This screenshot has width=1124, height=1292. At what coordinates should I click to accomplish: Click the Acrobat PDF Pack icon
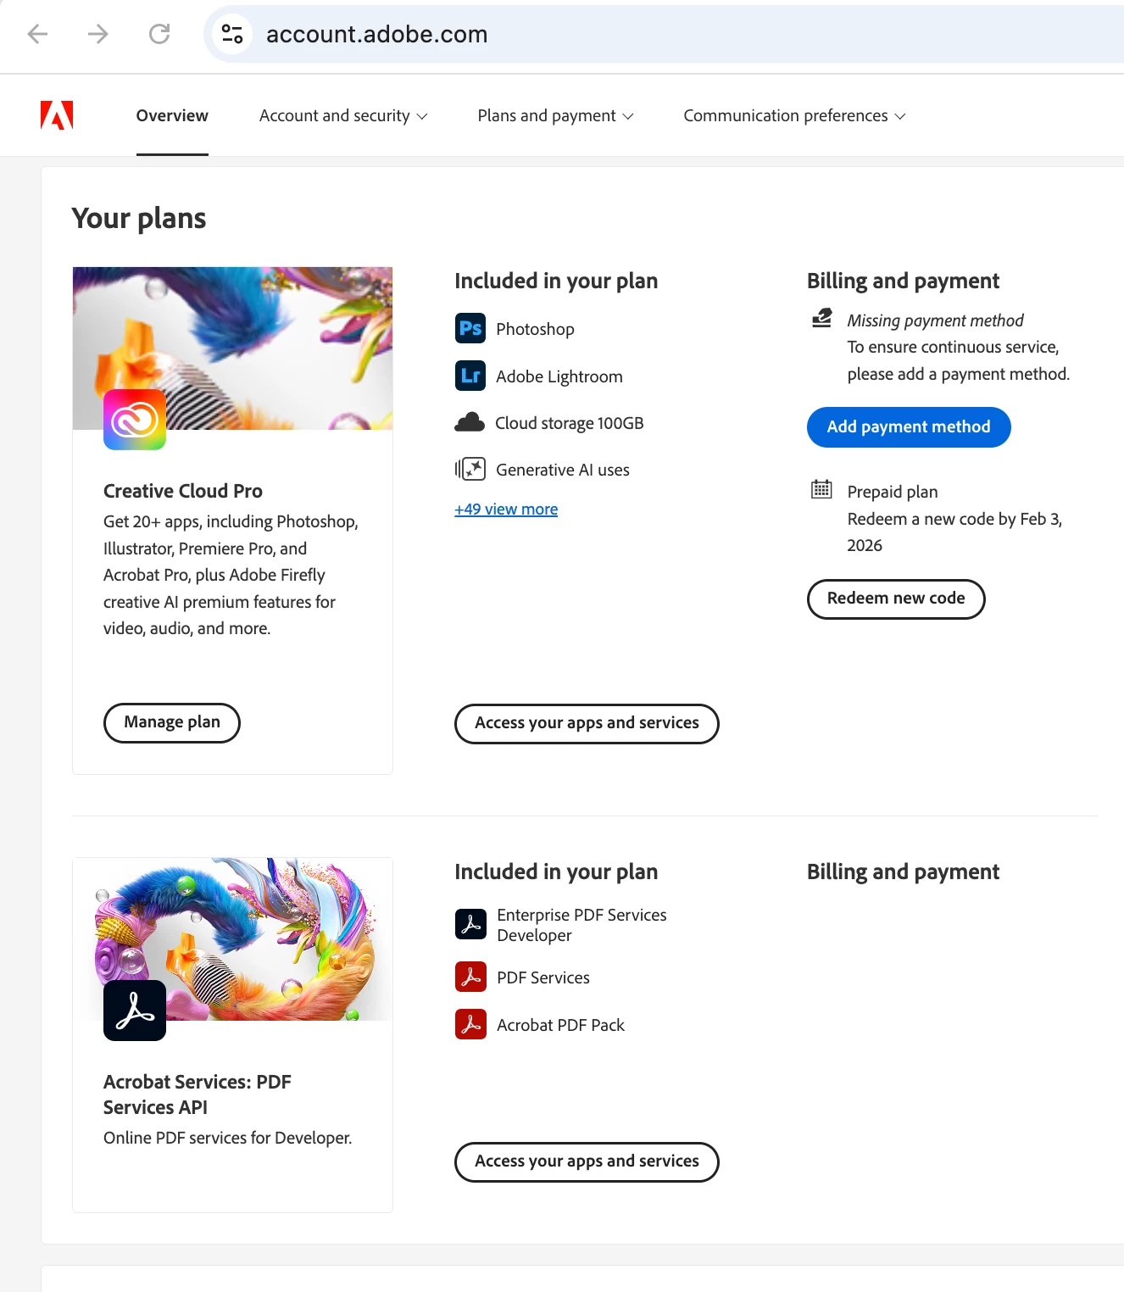[470, 1024]
